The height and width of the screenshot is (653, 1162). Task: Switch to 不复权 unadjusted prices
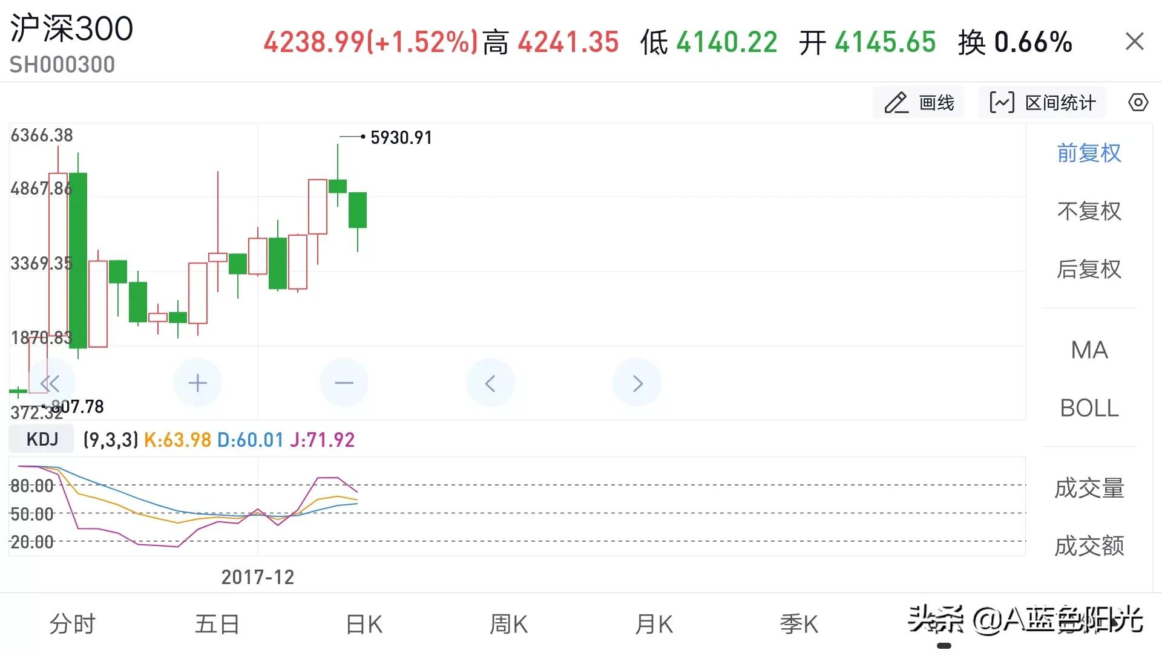(1089, 212)
